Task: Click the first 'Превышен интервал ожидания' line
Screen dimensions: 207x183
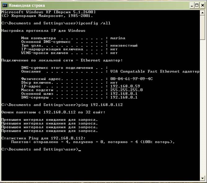Action: tap(50, 120)
